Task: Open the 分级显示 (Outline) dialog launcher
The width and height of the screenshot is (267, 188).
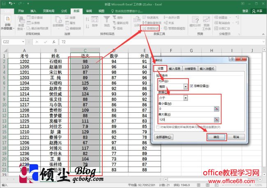Action: 239,34
